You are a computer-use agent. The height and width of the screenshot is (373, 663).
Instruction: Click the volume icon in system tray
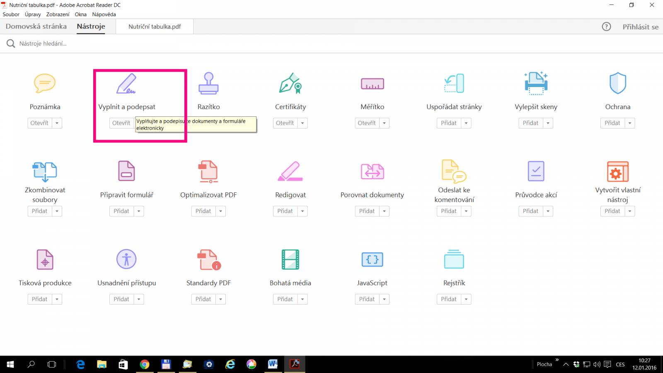(x=597, y=364)
